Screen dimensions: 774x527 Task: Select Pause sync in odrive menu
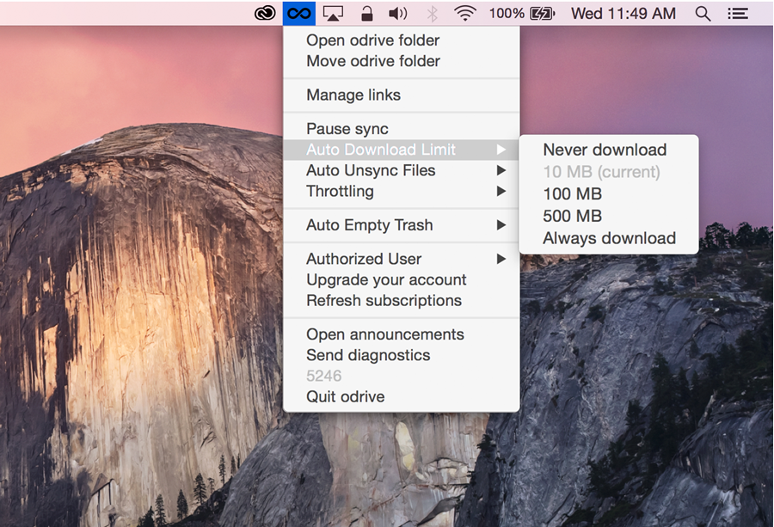[x=402, y=129]
